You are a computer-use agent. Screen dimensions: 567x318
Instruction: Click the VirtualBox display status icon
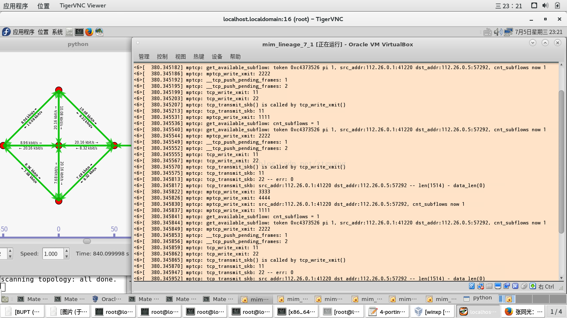498,286
